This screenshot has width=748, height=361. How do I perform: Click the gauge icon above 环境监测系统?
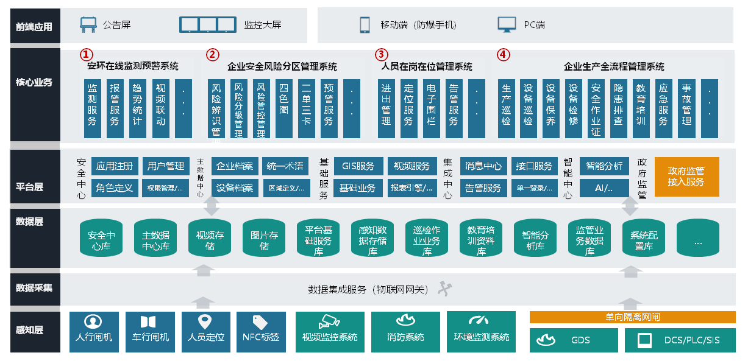(480, 321)
